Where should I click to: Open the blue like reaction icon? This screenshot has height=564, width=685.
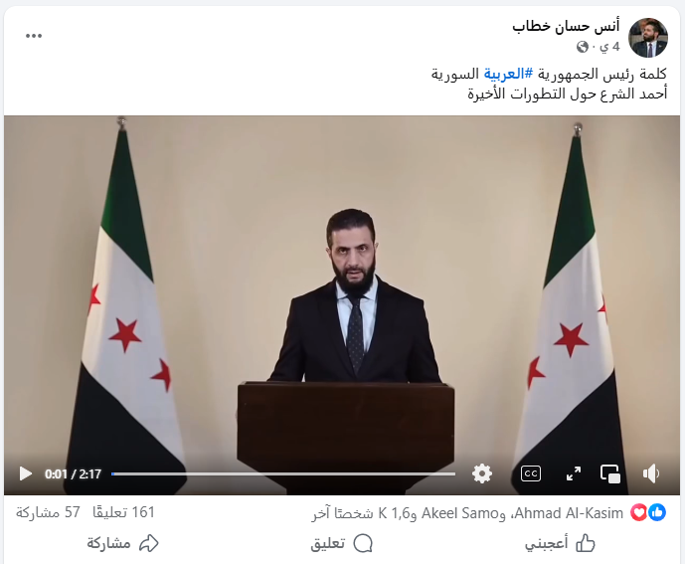(x=657, y=512)
